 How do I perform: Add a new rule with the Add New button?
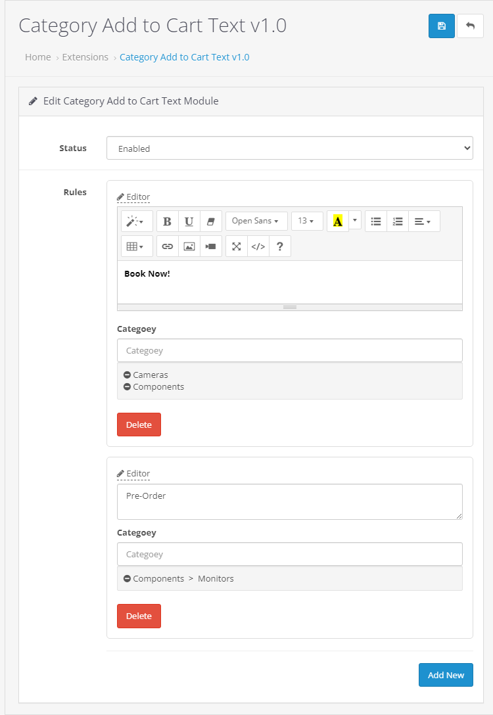click(x=446, y=675)
